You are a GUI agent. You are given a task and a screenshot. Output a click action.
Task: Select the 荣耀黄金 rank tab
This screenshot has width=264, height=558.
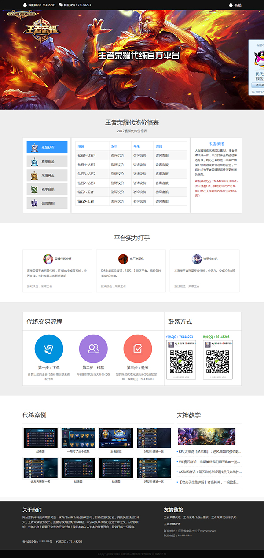coord(47,175)
